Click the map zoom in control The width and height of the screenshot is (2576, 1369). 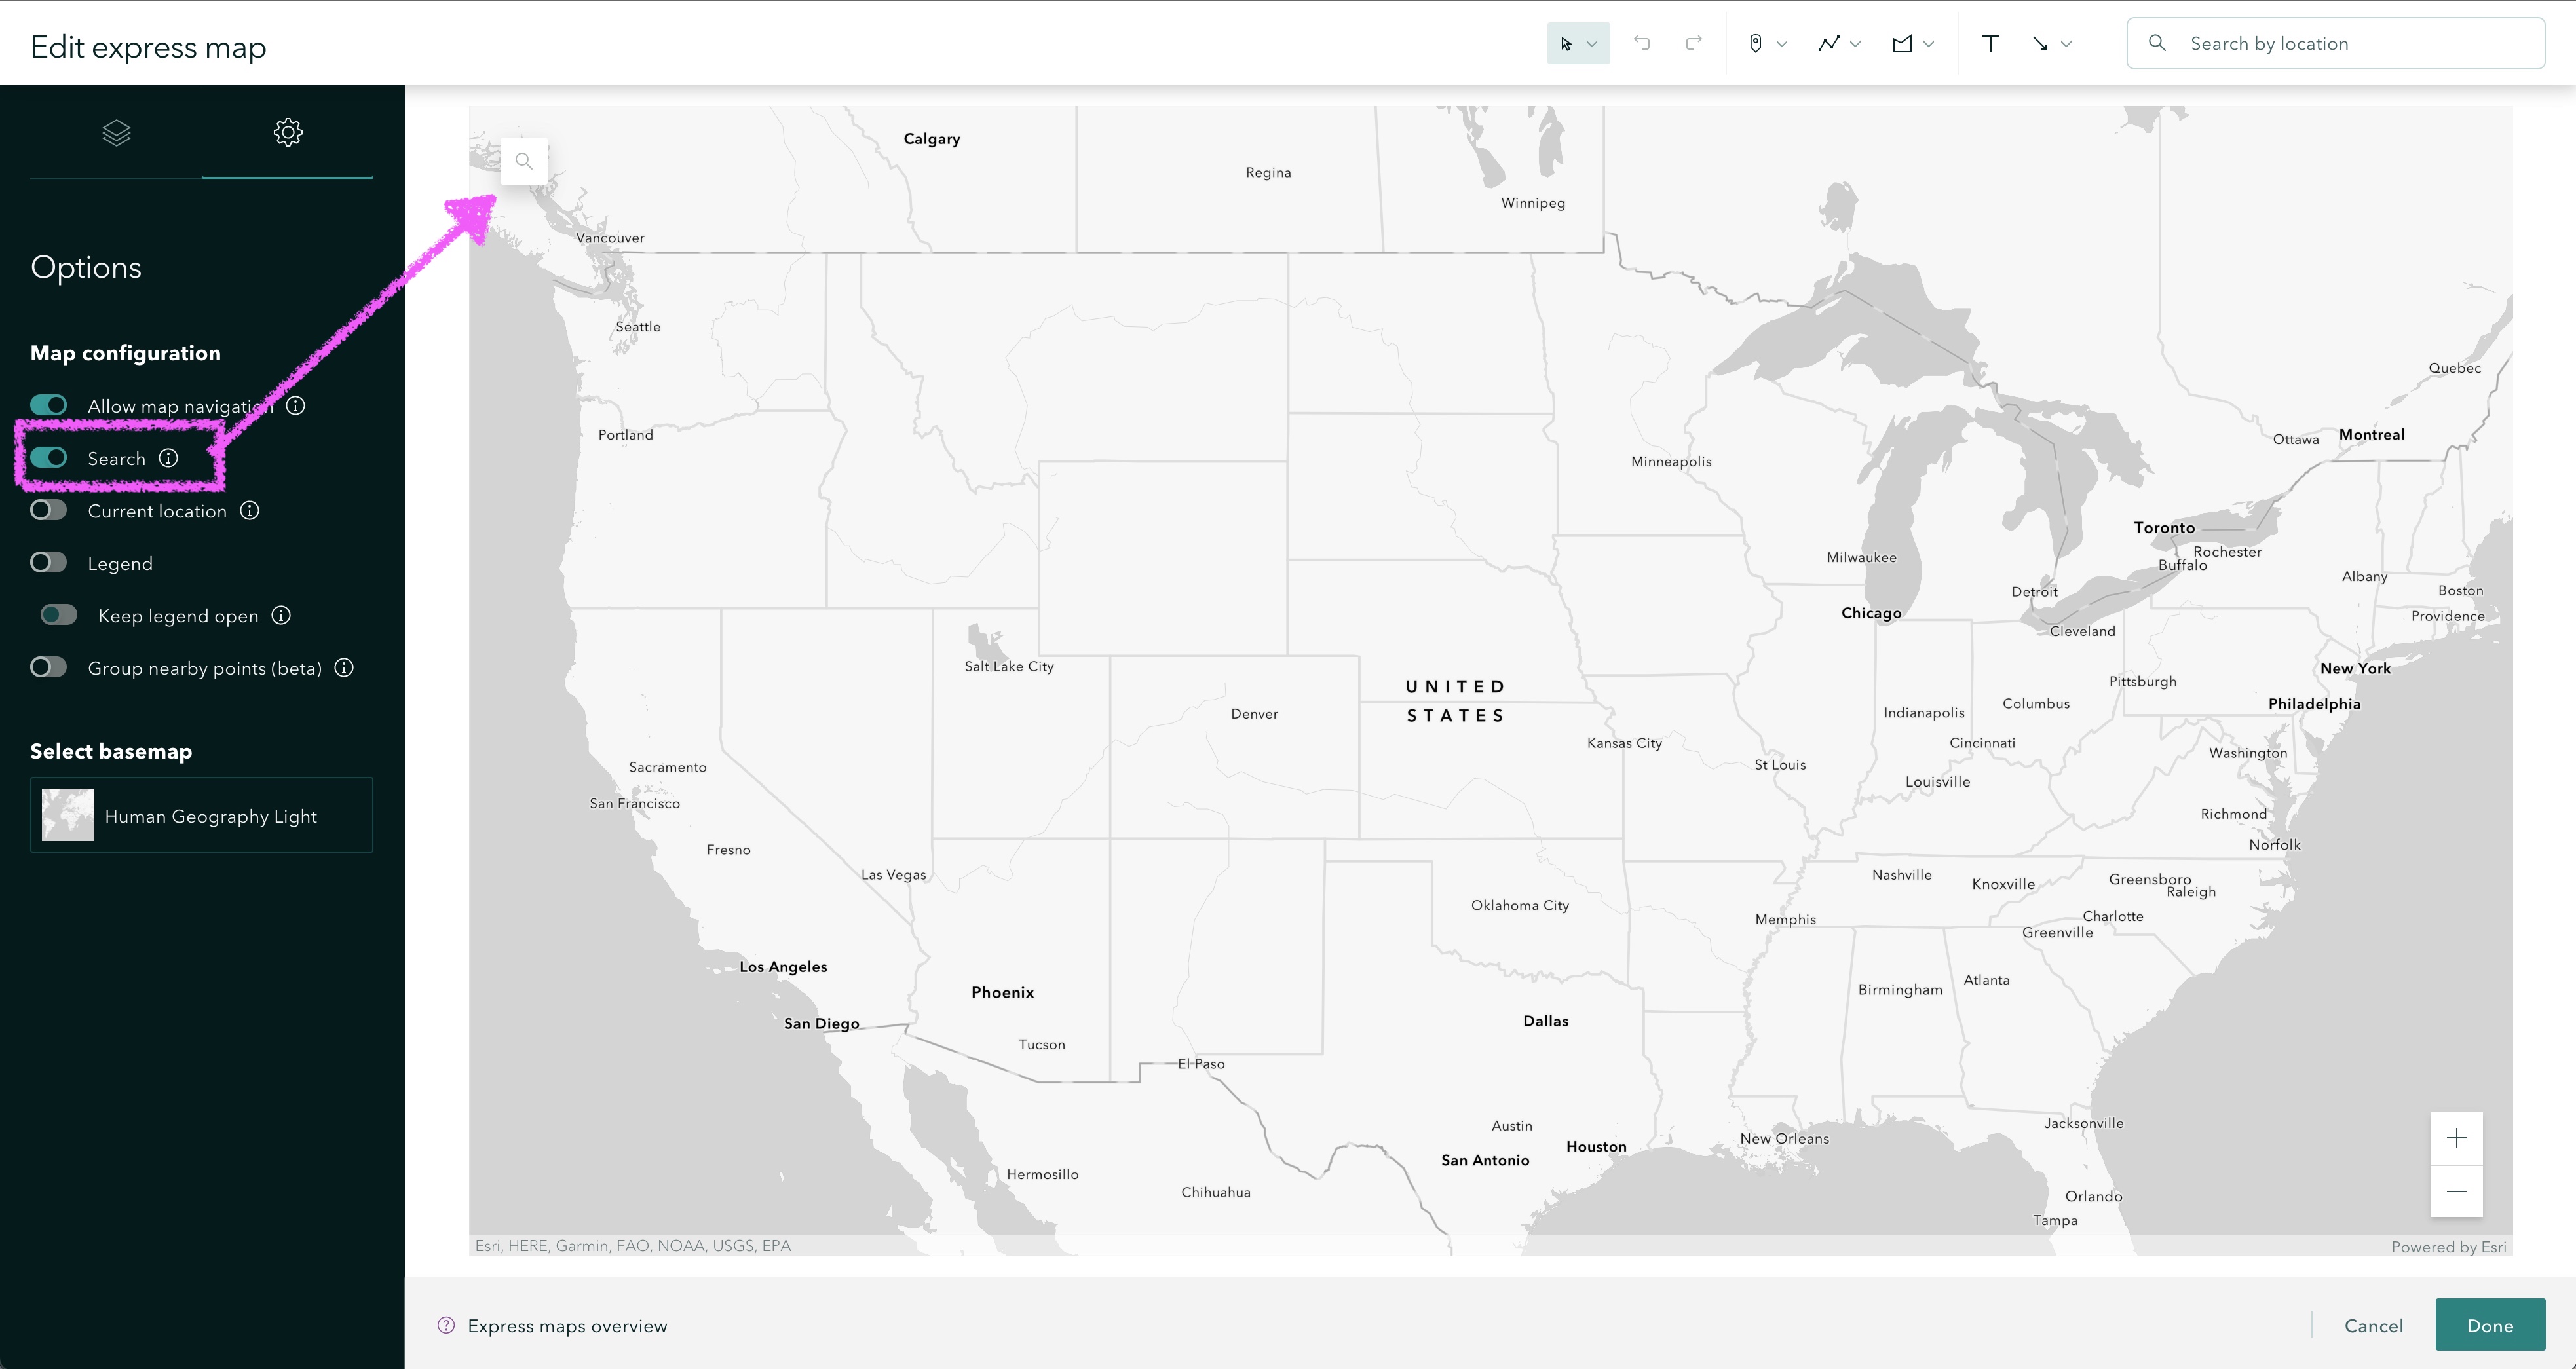click(2456, 1137)
